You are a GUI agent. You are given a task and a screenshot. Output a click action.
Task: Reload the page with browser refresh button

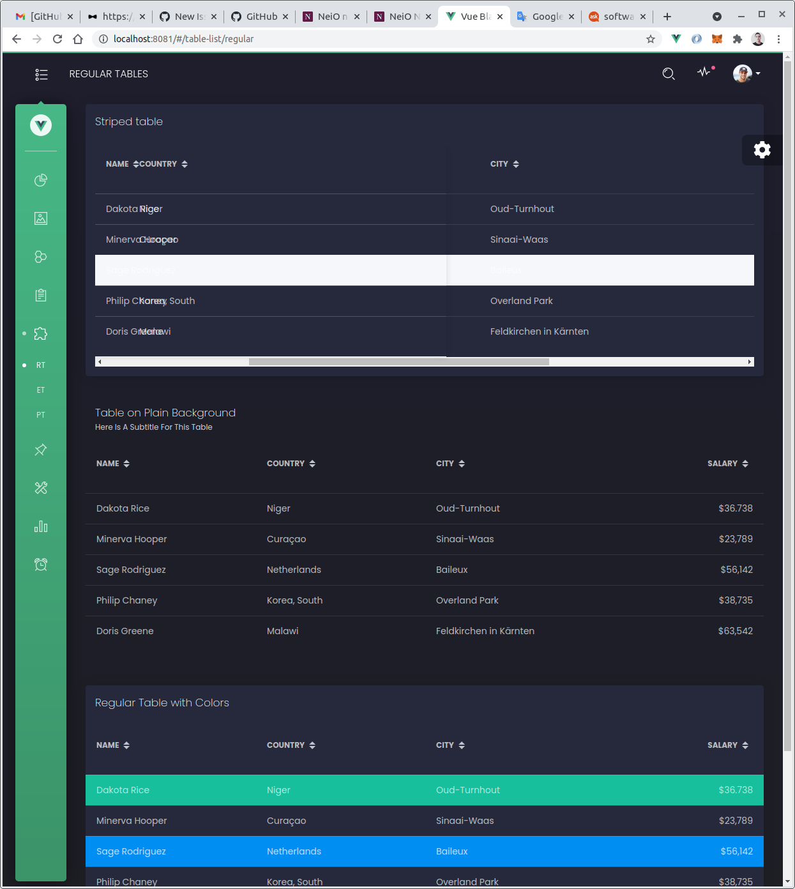57,39
